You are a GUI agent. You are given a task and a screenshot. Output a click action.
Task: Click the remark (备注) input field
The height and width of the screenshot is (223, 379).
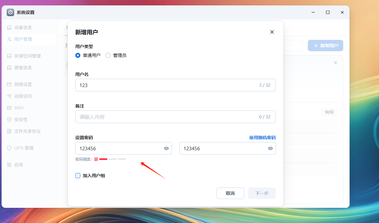[176, 117]
